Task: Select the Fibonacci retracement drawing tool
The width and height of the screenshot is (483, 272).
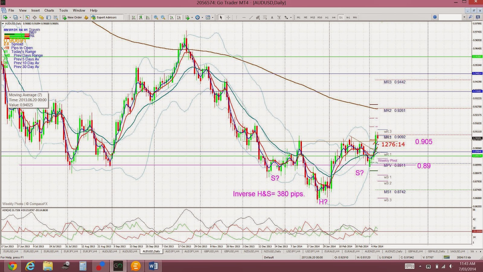Action: [265, 17]
